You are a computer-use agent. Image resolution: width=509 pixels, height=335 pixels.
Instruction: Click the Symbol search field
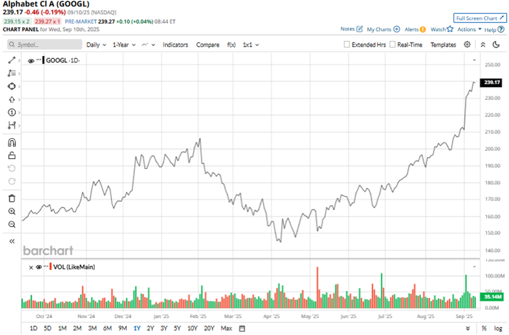pyautogui.click(x=45, y=45)
